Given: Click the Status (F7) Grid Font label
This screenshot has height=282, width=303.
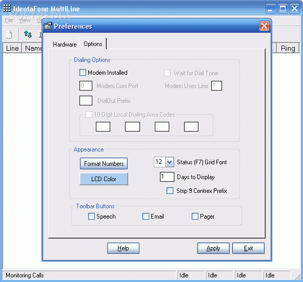Looking at the screenshot, I should [201, 162].
